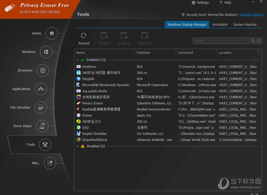267x195 pixels.
Task: Click the Refresh toolbar icon
Action: (84, 36)
